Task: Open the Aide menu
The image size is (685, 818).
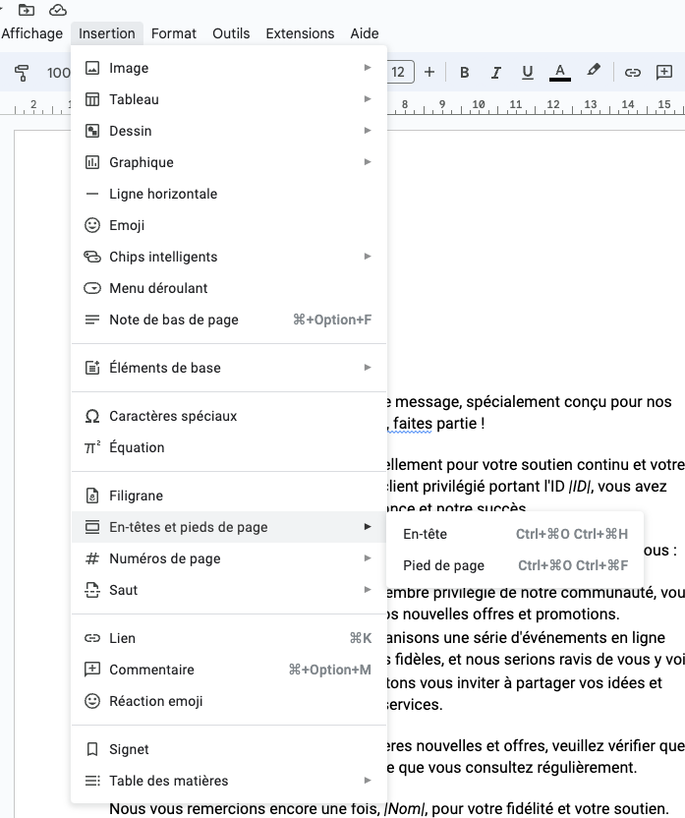Action: [365, 33]
